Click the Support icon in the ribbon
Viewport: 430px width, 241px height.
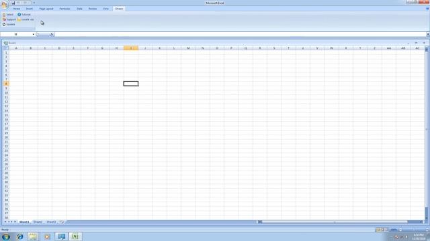tap(4, 19)
